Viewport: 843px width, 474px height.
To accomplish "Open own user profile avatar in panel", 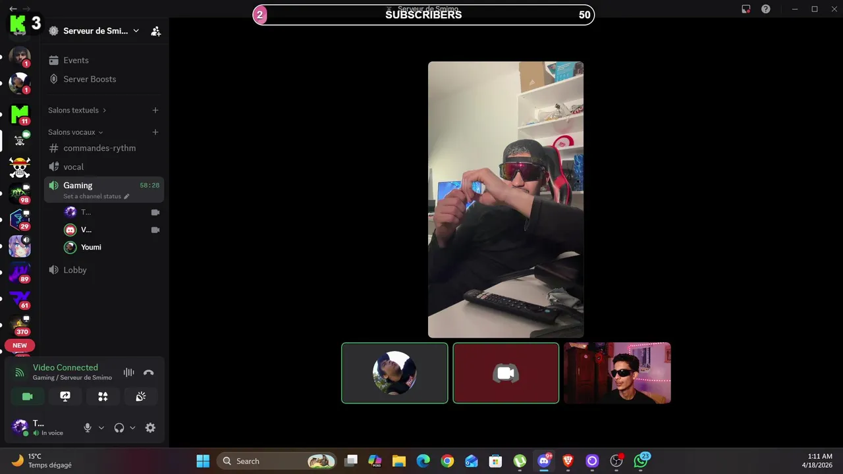I will coord(20,427).
